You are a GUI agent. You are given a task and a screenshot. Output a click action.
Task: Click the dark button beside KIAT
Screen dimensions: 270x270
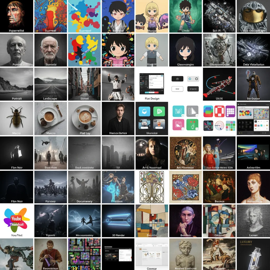[193, 89]
